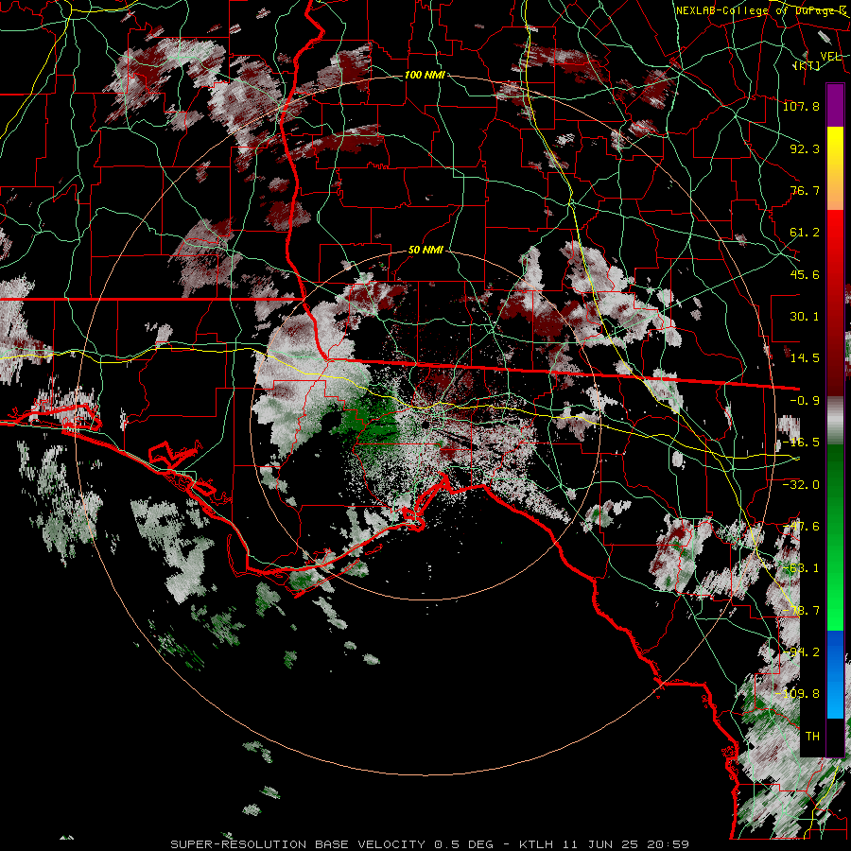
Task: Click the 45.6 velocity scale value
Action: pos(805,274)
